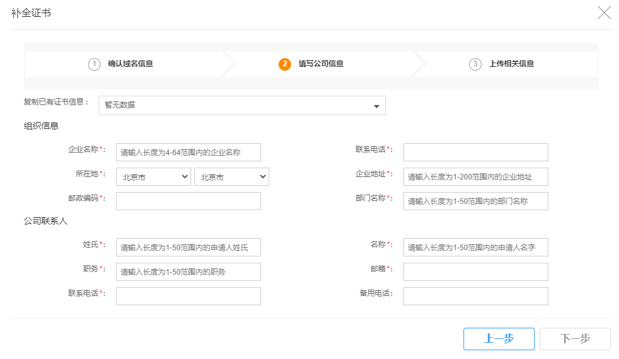The height and width of the screenshot is (359, 619).
Task: Open the city dropdown next to the province
Action: [232, 177]
